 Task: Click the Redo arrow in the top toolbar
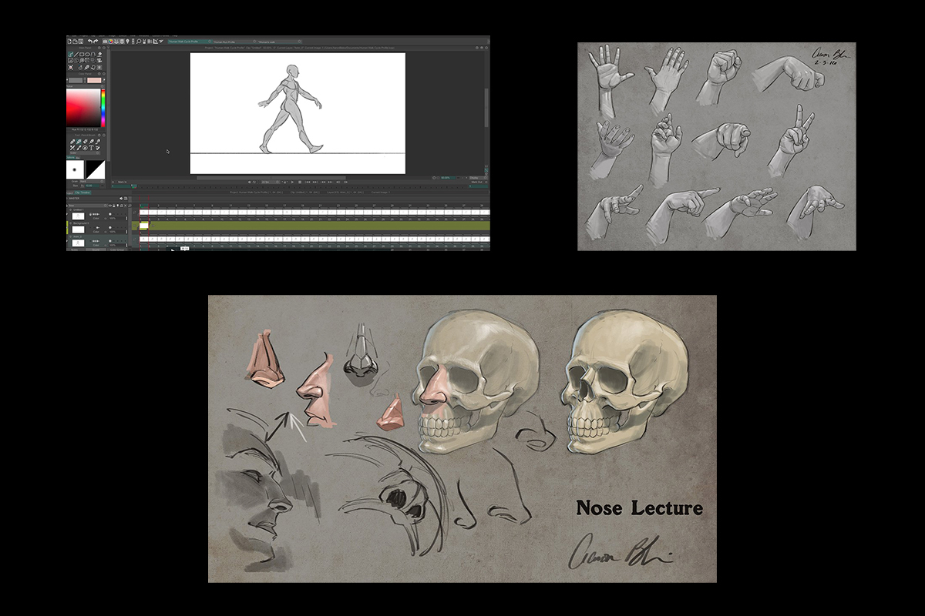point(96,42)
